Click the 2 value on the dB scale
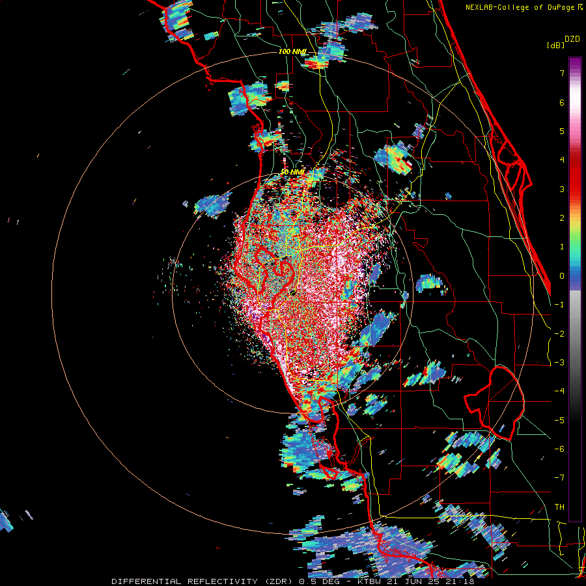The image size is (586, 586). [562, 218]
